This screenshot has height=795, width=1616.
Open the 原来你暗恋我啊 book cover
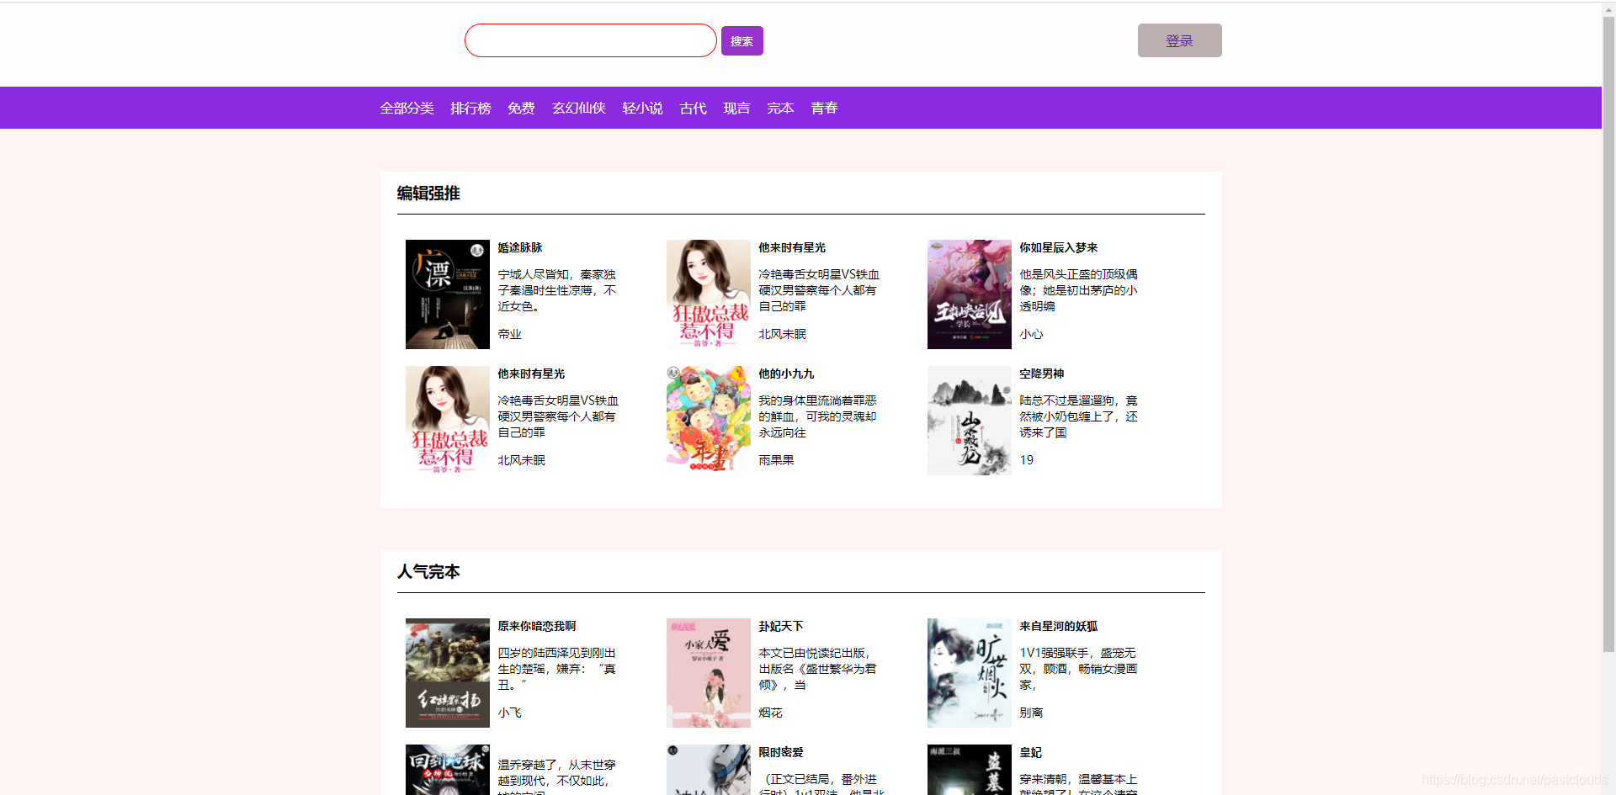click(448, 673)
